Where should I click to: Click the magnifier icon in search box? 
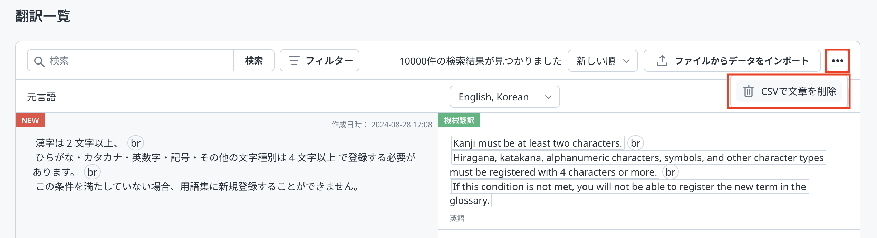coord(39,61)
